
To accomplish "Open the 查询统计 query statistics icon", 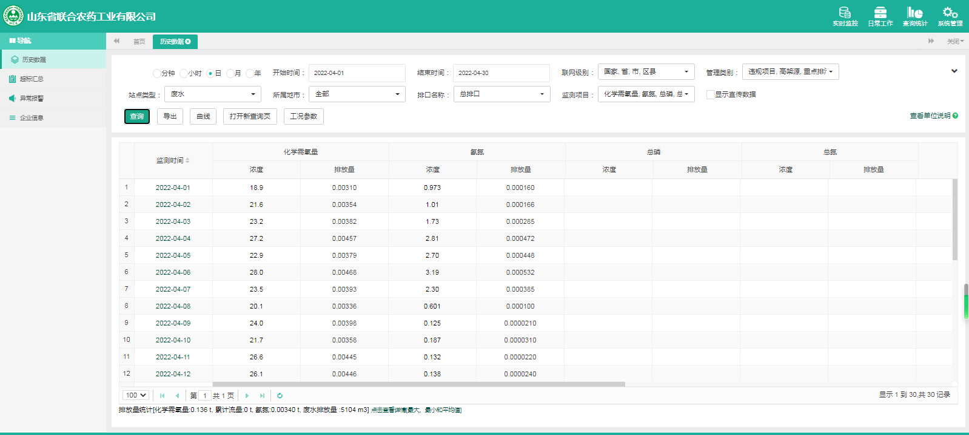I will pos(914,13).
